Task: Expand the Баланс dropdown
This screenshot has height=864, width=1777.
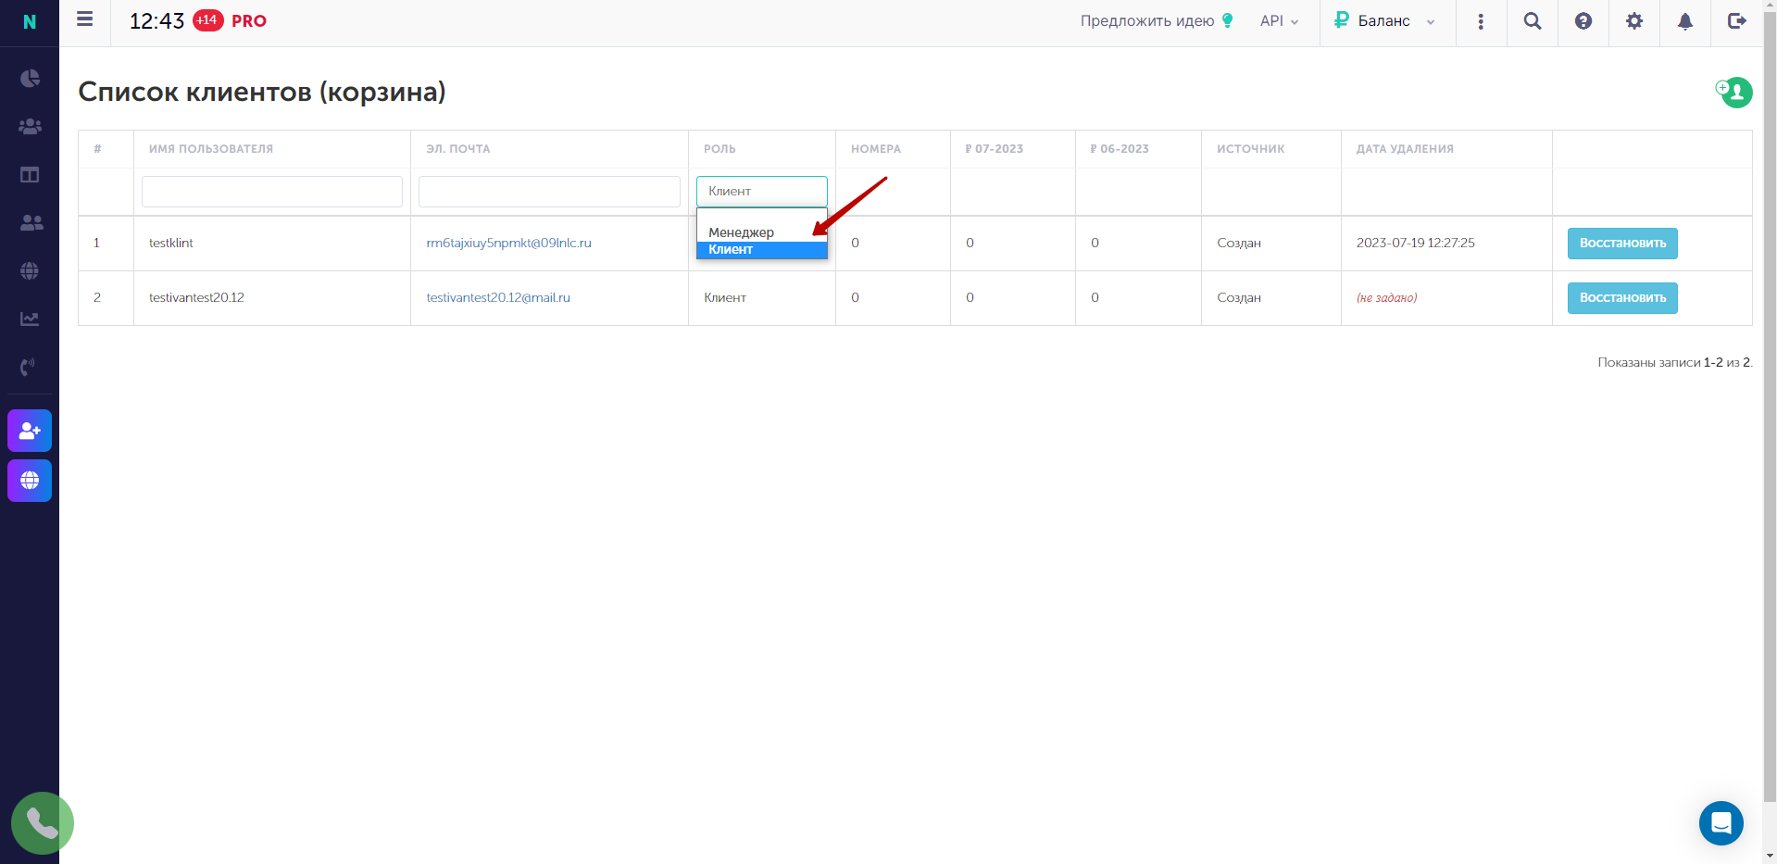Action: coord(1385,21)
